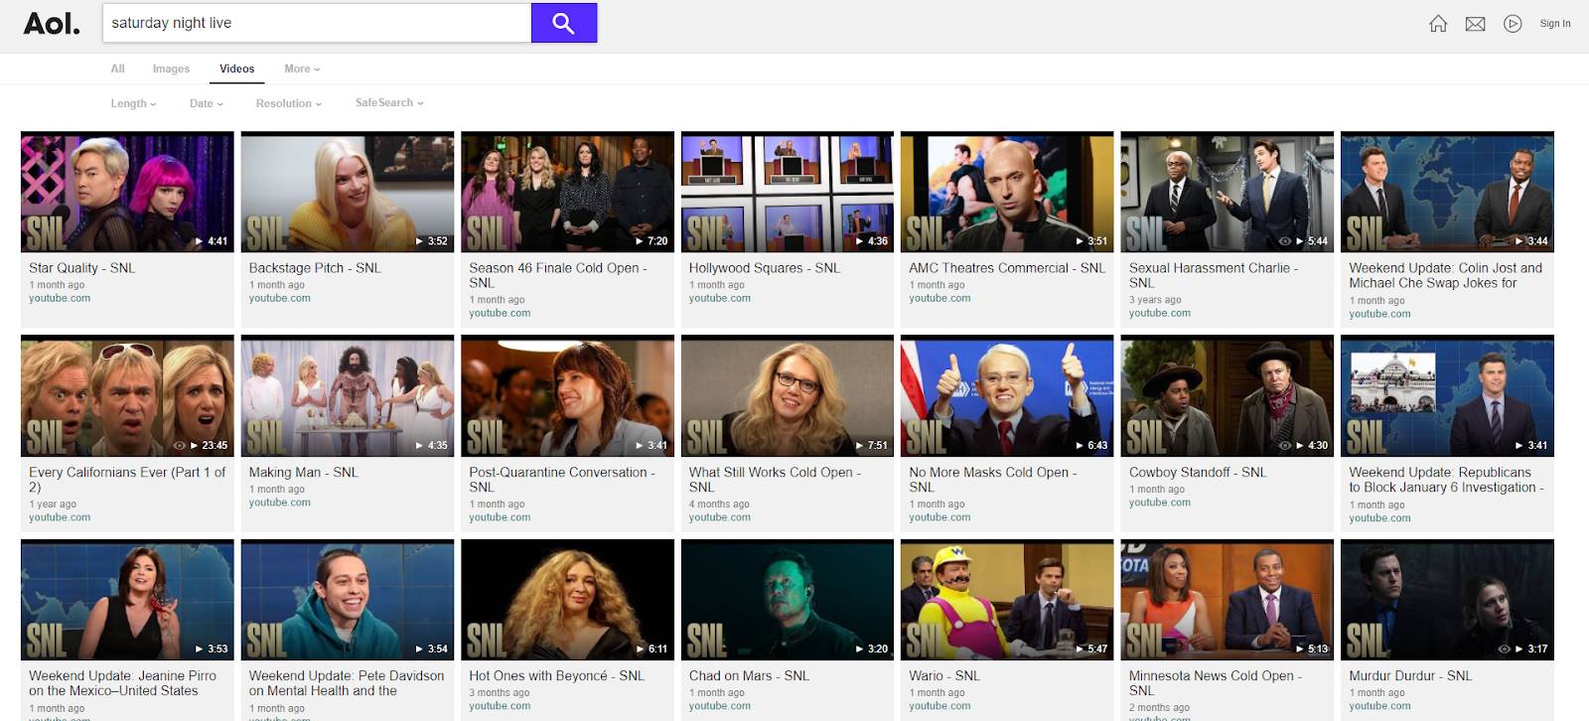Click '1 year ago' under Every Californians Ever
The image size is (1589, 721).
[53, 505]
